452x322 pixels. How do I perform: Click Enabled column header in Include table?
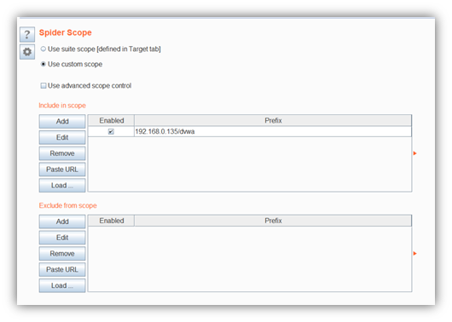click(x=111, y=120)
